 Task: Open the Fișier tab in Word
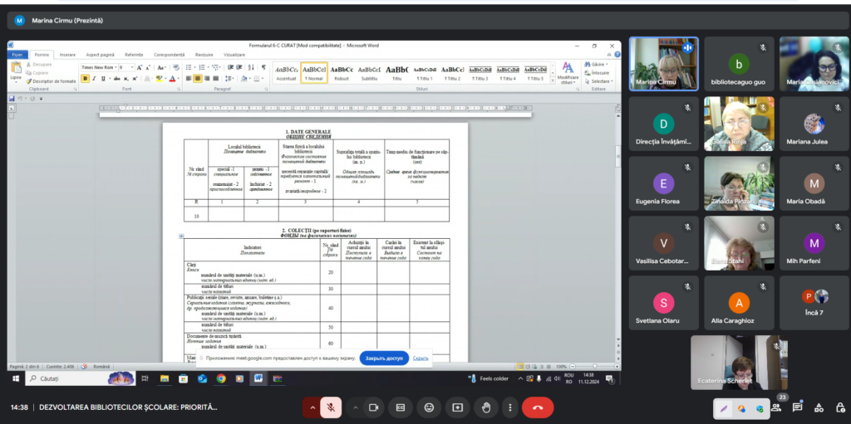(17, 55)
